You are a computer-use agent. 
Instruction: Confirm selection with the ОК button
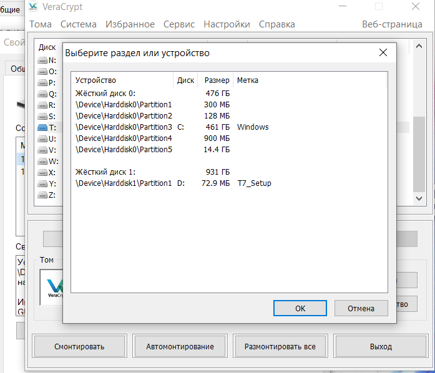[x=300, y=308]
